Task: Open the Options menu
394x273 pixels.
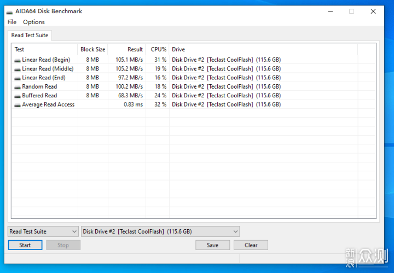Action: point(34,22)
